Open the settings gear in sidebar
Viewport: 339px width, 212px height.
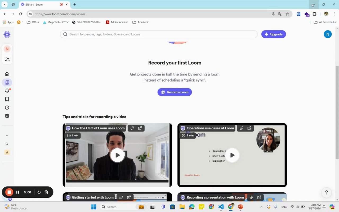(7, 116)
